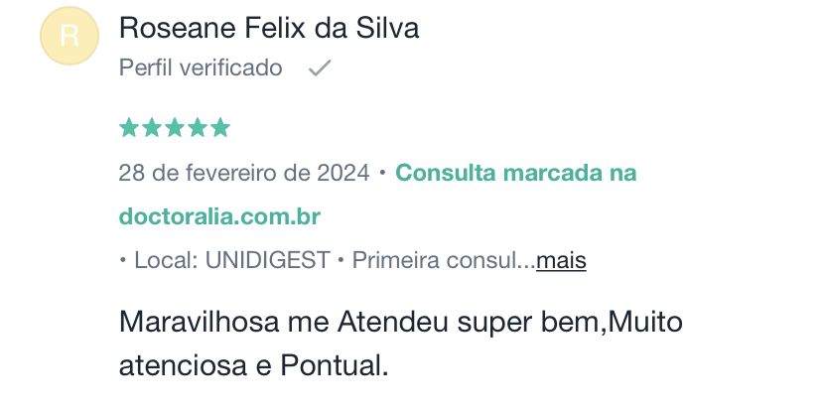Viewport: 822px width, 413px height.
Task: Click the verified profile checkmark icon
Action: click(320, 69)
